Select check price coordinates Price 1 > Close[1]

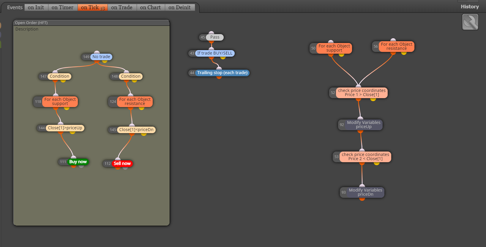pos(362,93)
